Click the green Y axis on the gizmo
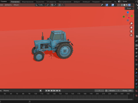 pos(132,16)
